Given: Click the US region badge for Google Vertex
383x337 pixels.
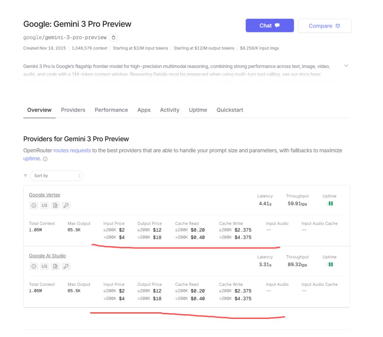Looking at the screenshot, I should click(44, 206).
